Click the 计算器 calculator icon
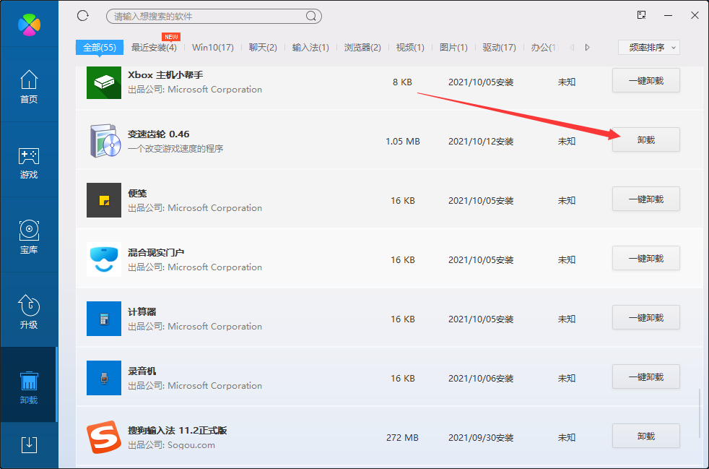This screenshot has width=709, height=469. [x=104, y=319]
